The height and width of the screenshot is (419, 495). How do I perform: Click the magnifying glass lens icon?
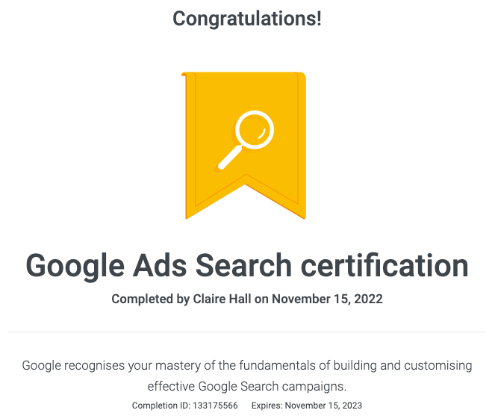coord(255,130)
